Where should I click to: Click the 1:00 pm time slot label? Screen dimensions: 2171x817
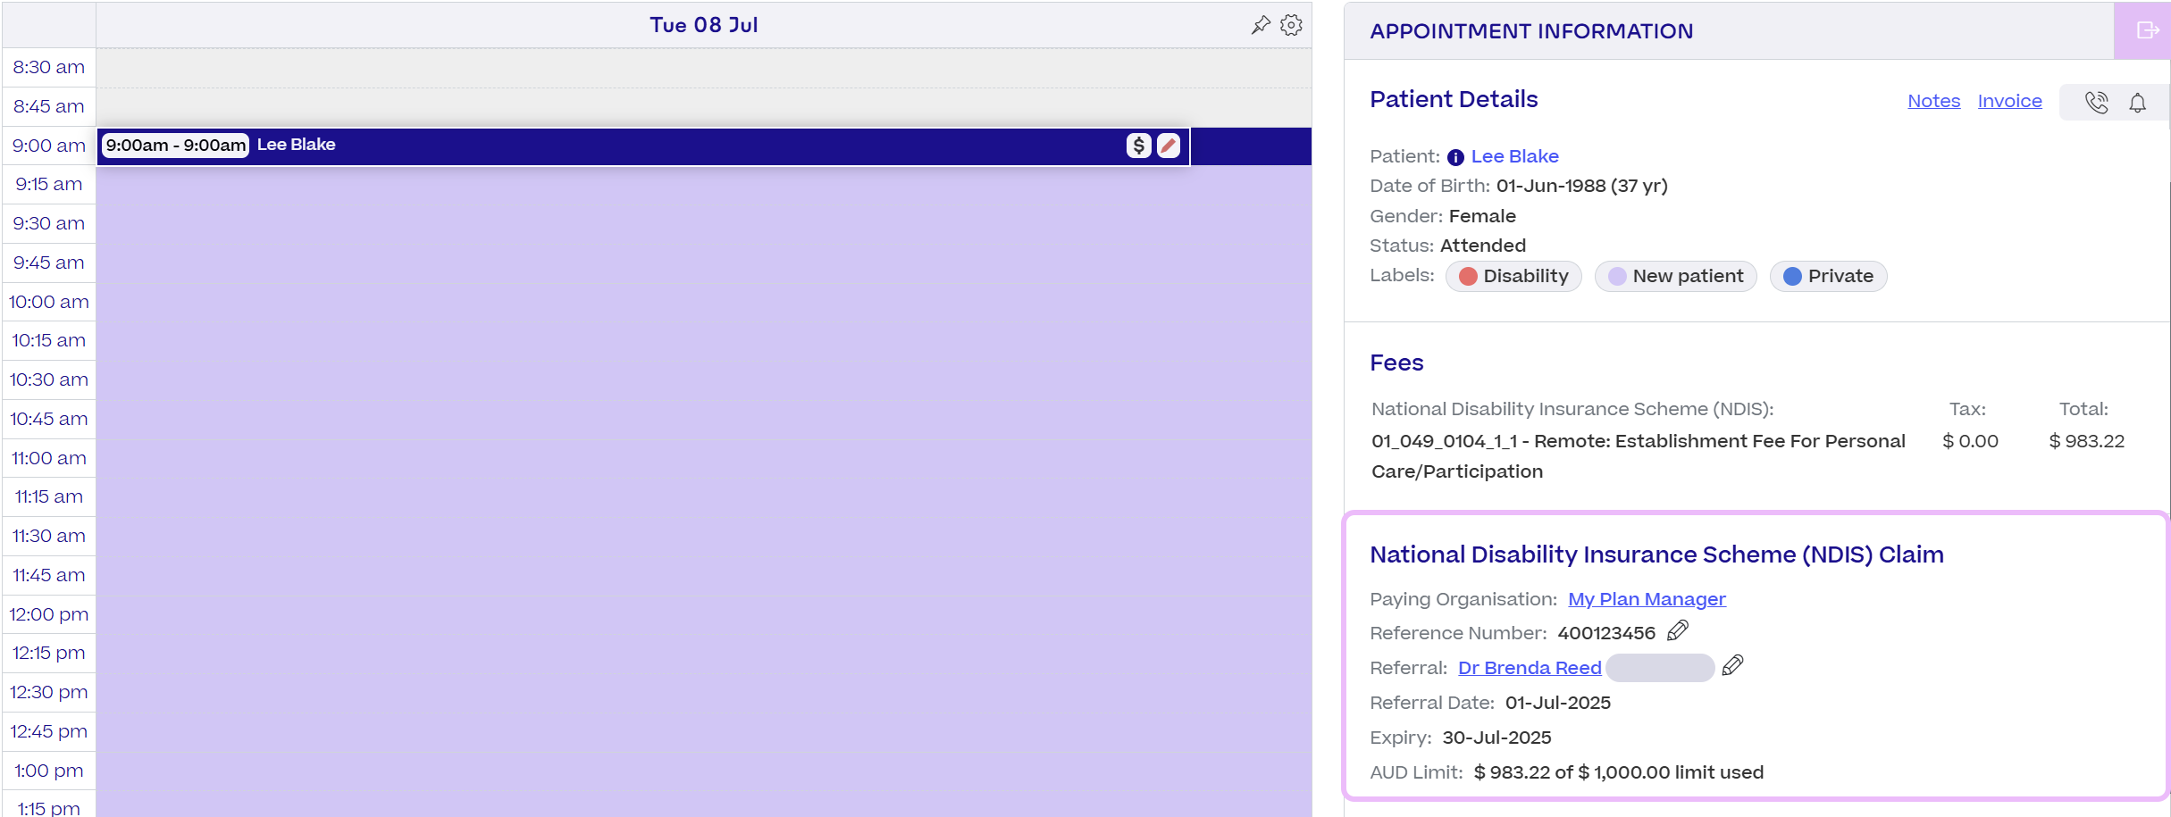(49, 771)
